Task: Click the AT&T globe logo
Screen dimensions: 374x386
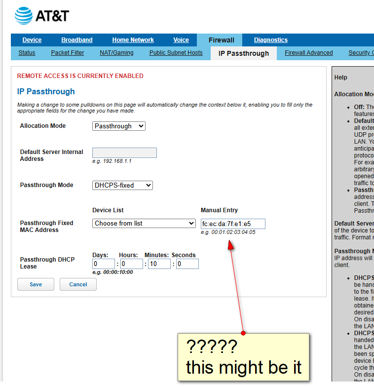Action: pos(23,16)
